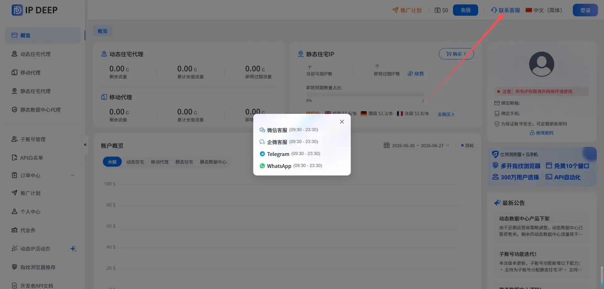Click the 比特浏览器+云手机 banner
The height and width of the screenshot is (289, 604).
pos(541,166)
